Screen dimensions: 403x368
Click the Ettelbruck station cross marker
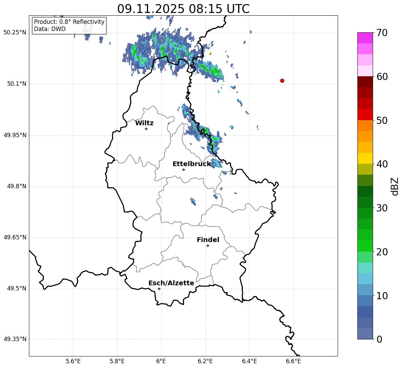point(183,170)
